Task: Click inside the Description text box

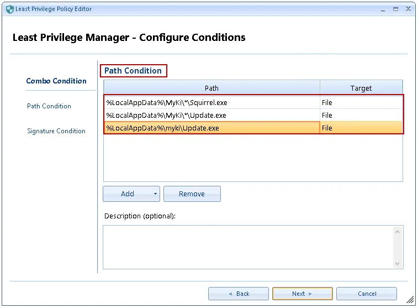Action: click(x=248, y=247)
